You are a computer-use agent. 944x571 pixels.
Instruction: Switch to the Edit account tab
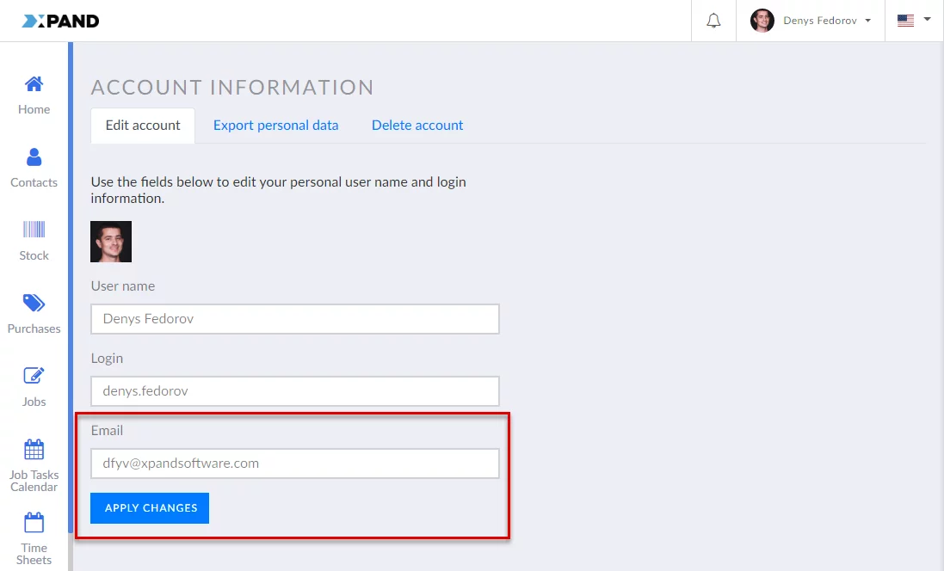click(143, 126)
